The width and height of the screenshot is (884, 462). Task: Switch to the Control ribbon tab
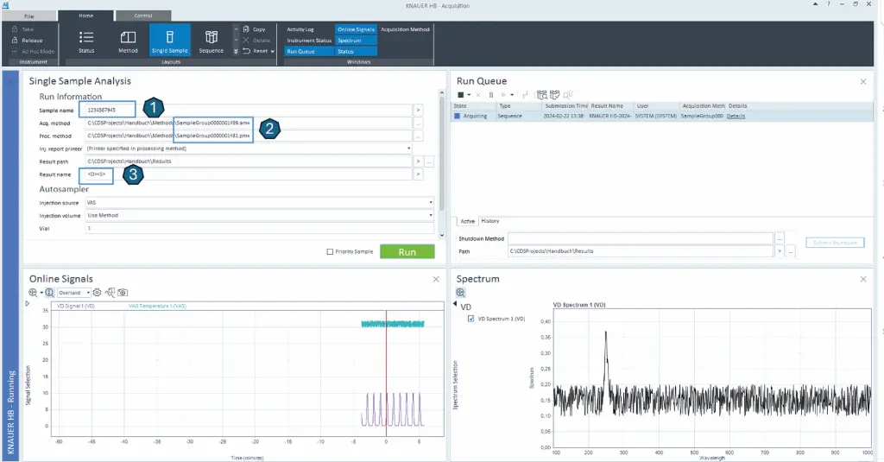[143, 16]
